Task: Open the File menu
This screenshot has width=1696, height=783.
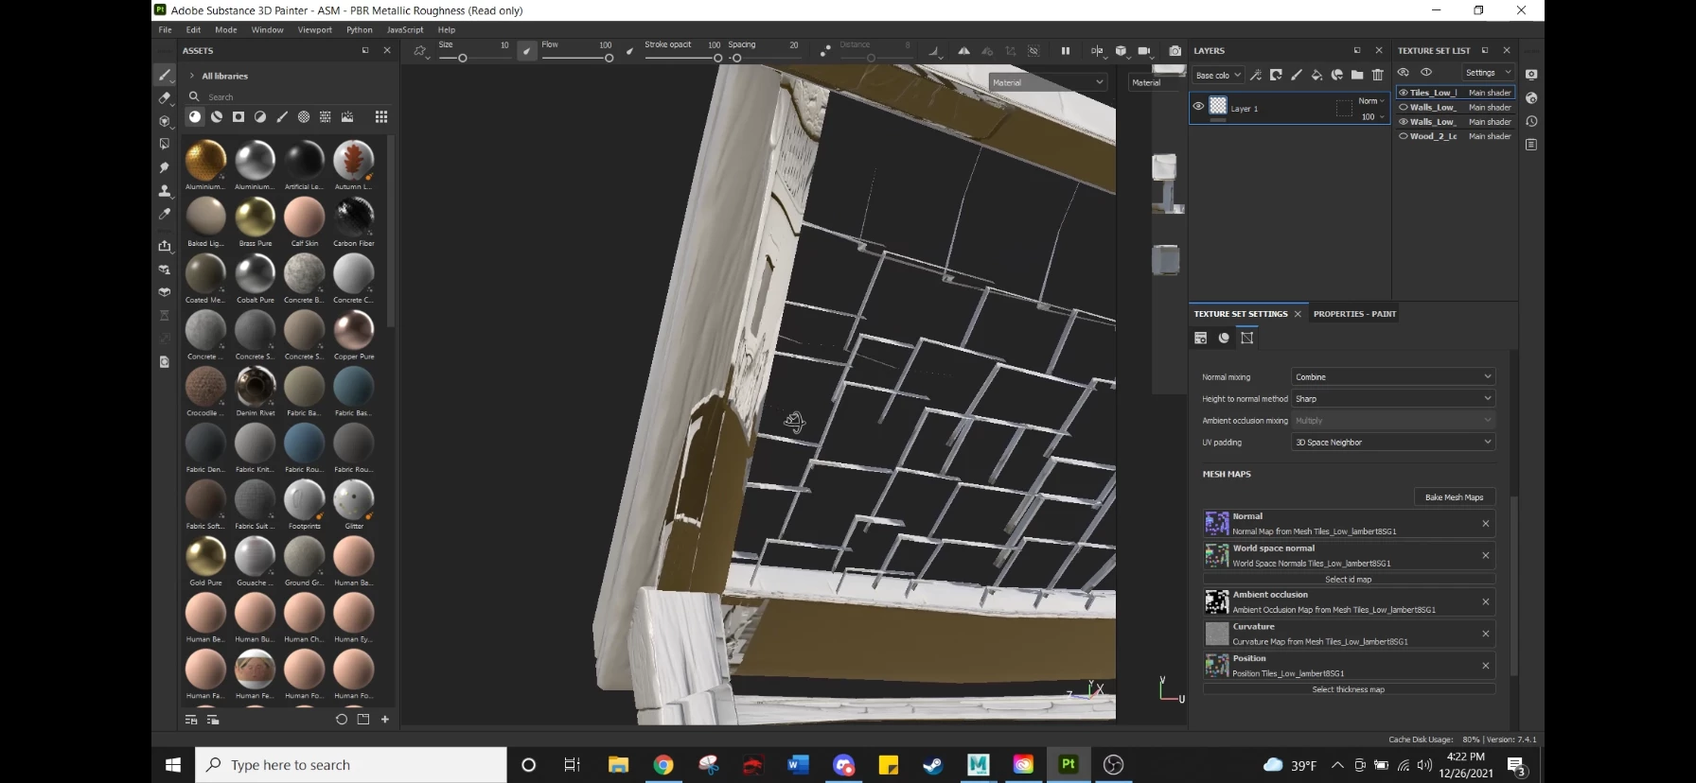Action: click(166, 29)
